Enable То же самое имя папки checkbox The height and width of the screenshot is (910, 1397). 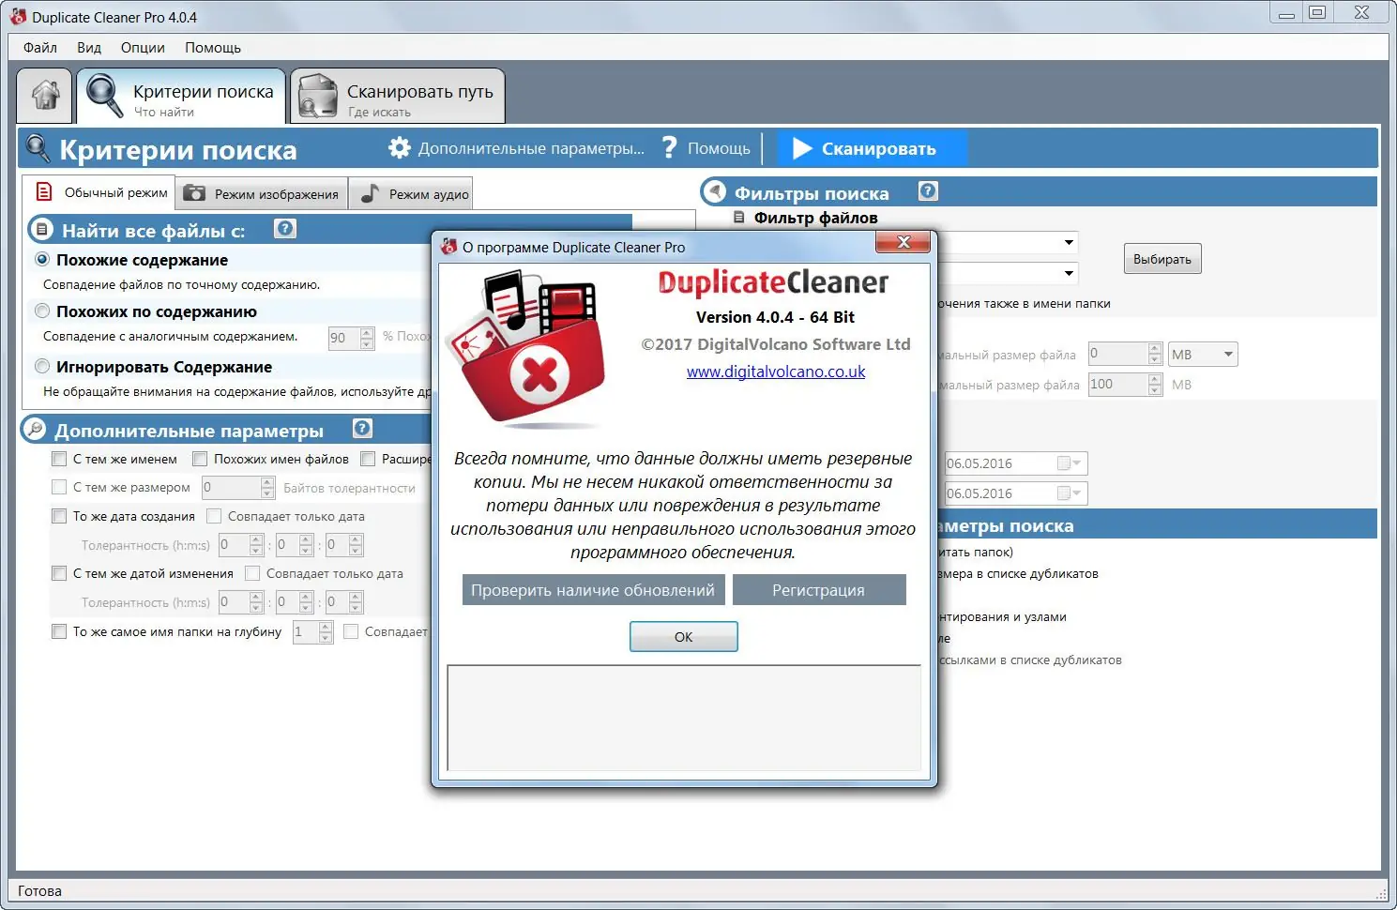tap(59, 631)
